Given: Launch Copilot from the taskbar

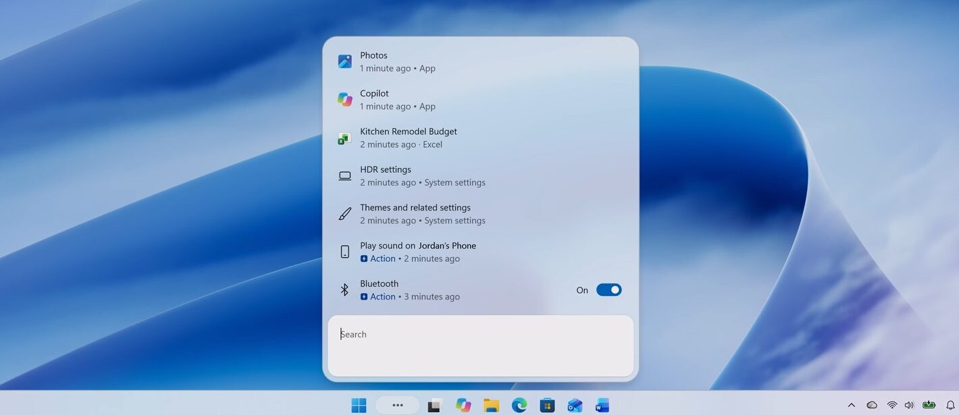Looking at the screenshot, I should click(x=463, y=405).
